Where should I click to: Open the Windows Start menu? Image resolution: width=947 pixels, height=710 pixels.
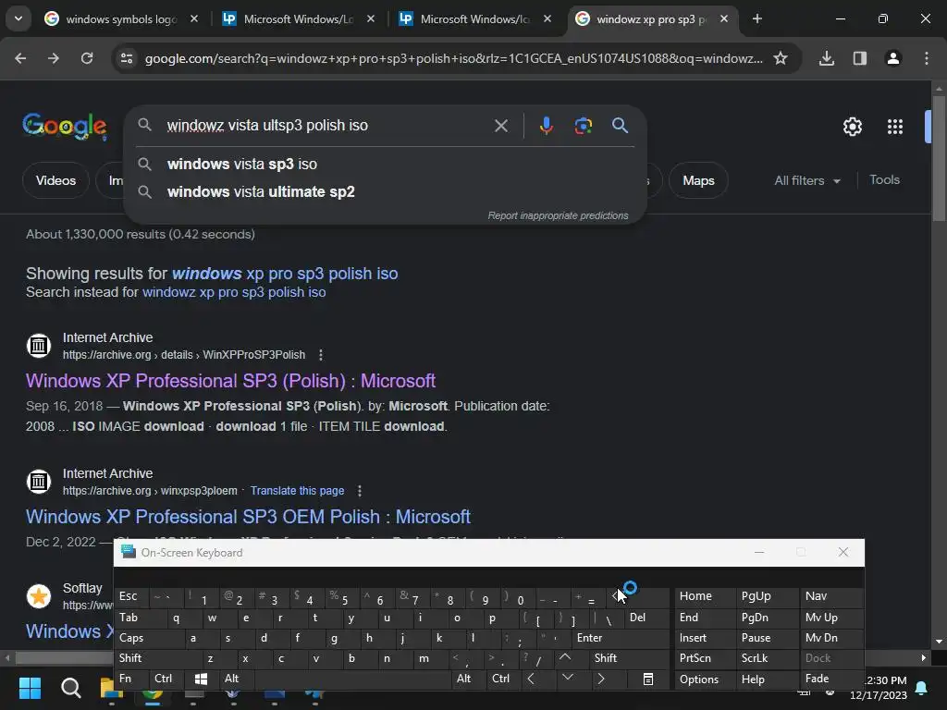pos(30,687)
